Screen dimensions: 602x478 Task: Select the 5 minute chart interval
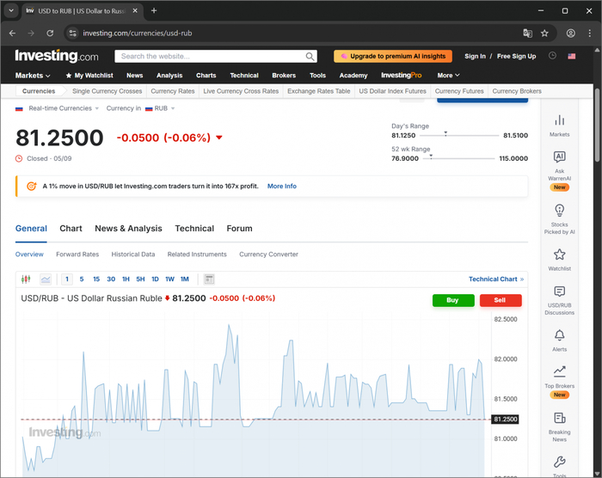[x=82, y=279]
